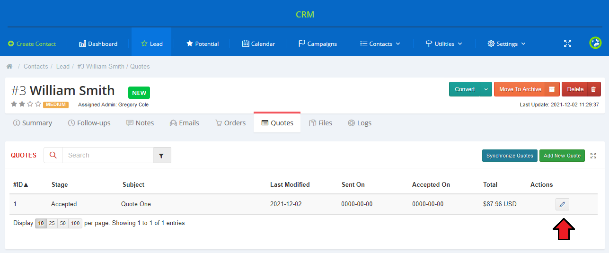Switch to the Emails tab
The image size is (609, 253).
185,123
